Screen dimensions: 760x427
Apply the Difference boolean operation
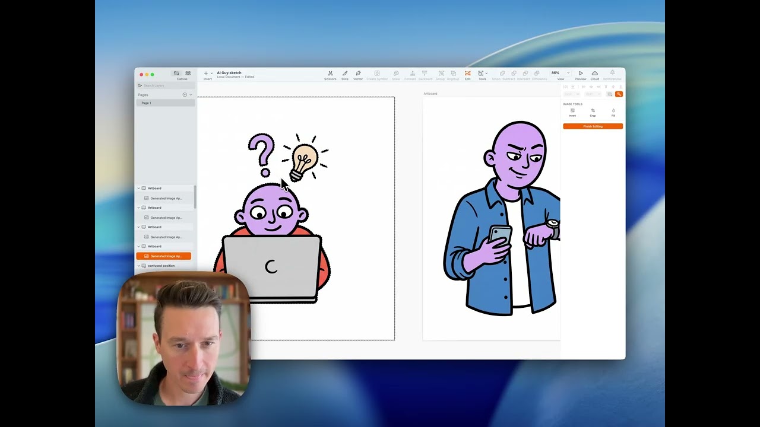point(537,74)
